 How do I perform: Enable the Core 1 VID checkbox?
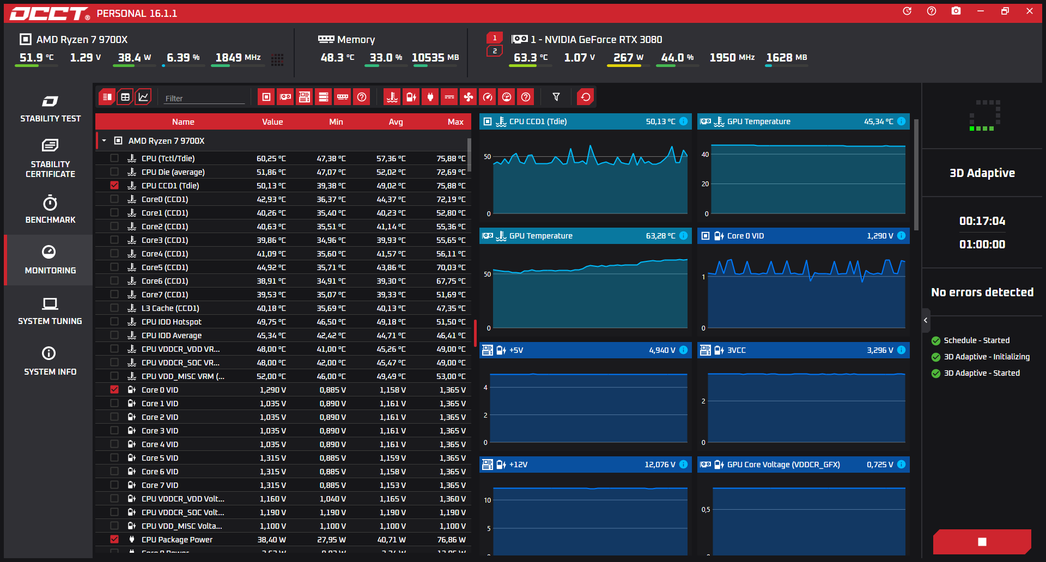[114, 404]
